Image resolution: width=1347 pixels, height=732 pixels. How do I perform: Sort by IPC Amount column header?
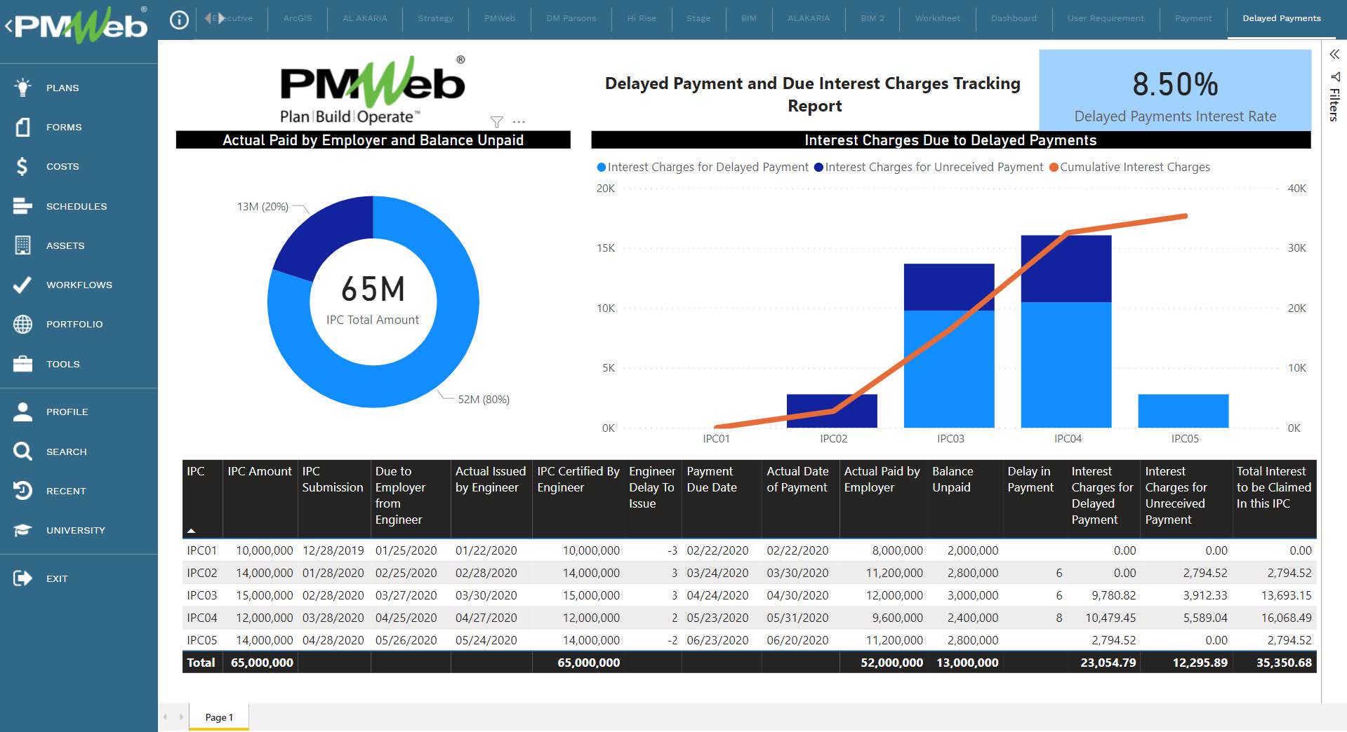coord(260,471)
